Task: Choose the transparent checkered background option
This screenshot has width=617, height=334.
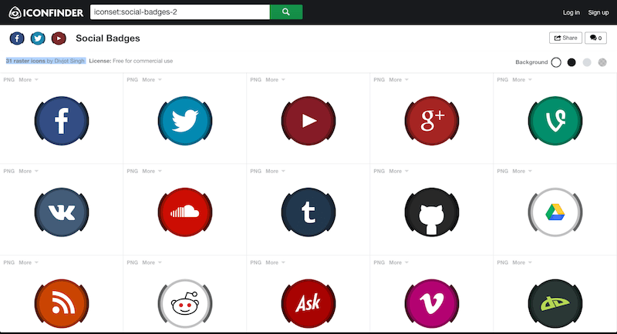Action: click(602, 62)
